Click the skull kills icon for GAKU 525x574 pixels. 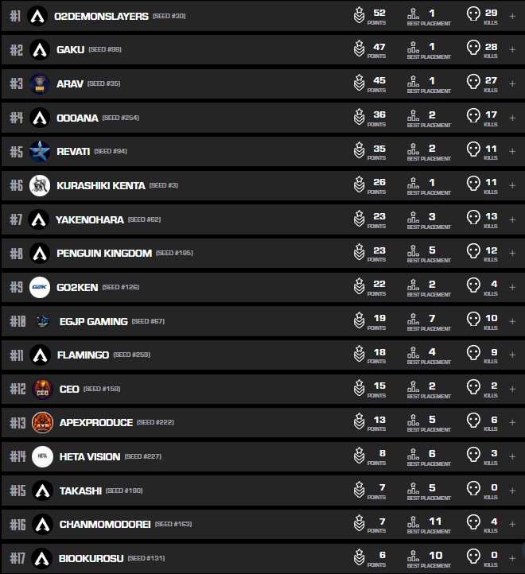(x=472, y=50)
